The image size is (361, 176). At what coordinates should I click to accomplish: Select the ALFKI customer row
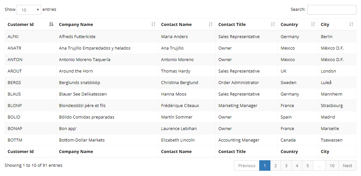[x=13, y=36]
